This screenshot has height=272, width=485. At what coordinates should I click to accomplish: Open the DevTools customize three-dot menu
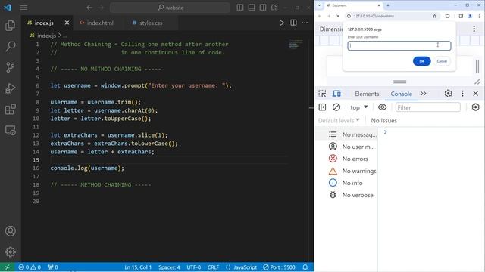[462, 94]
